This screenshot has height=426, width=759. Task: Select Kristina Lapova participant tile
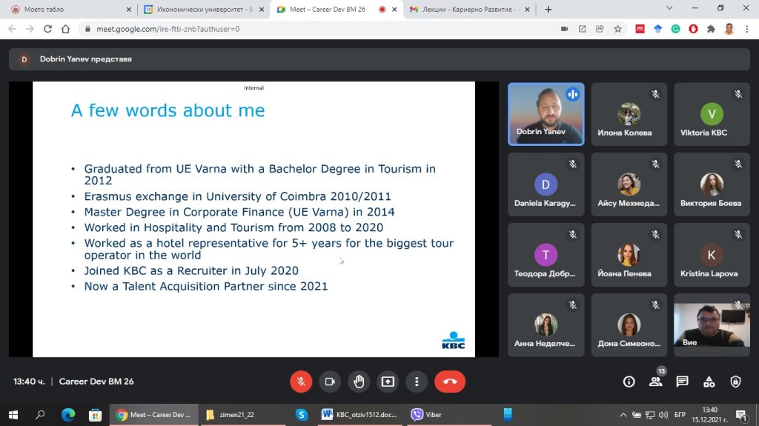[x=712, y=255]
